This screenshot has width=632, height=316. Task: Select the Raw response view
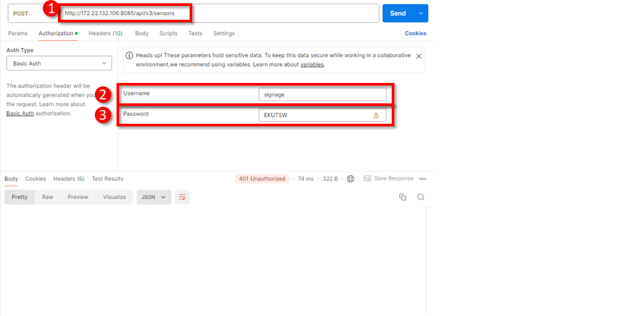[x=47, y=197]
